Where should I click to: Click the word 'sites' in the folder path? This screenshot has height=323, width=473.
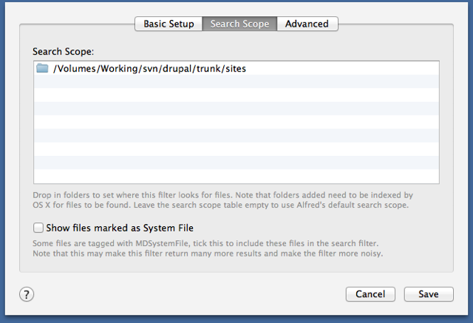tap(236, 69)
